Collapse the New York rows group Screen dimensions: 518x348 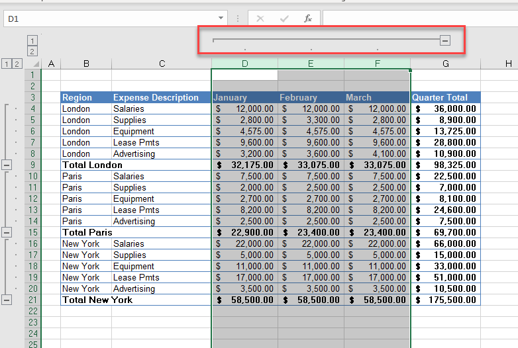7,300
